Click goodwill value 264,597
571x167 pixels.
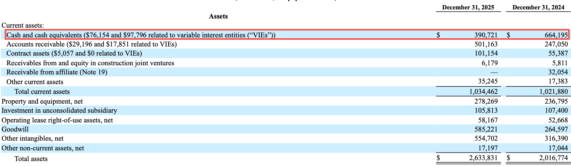click(556, 129)
